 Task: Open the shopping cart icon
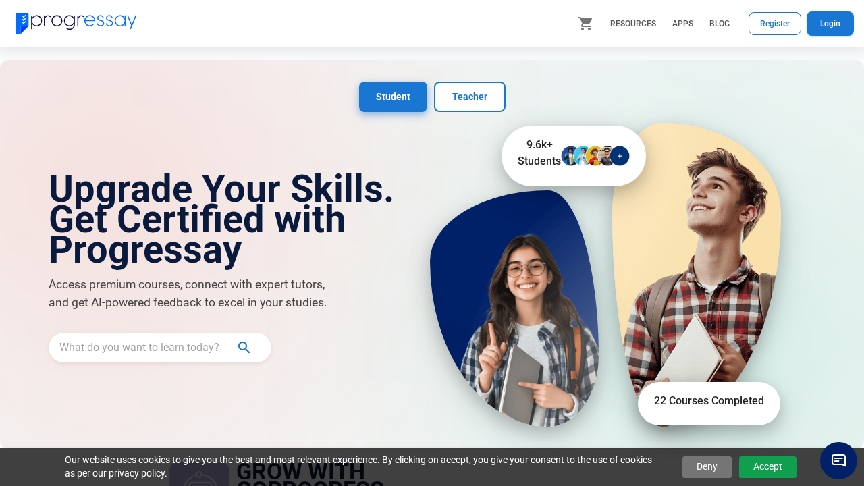point(585,24)
